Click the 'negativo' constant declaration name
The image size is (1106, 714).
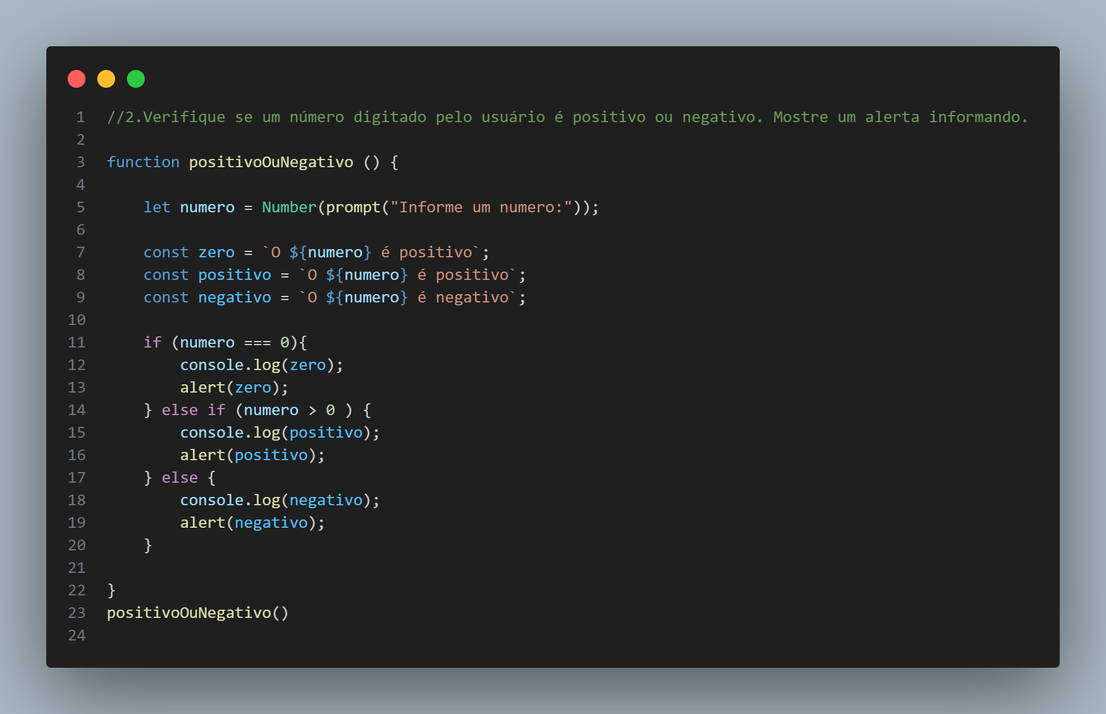point(234,298)
